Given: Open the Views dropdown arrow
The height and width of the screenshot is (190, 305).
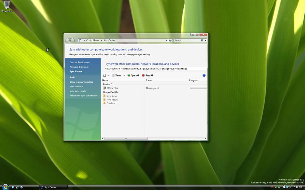Looking at the screenshot, I should (x=124, y=75).
